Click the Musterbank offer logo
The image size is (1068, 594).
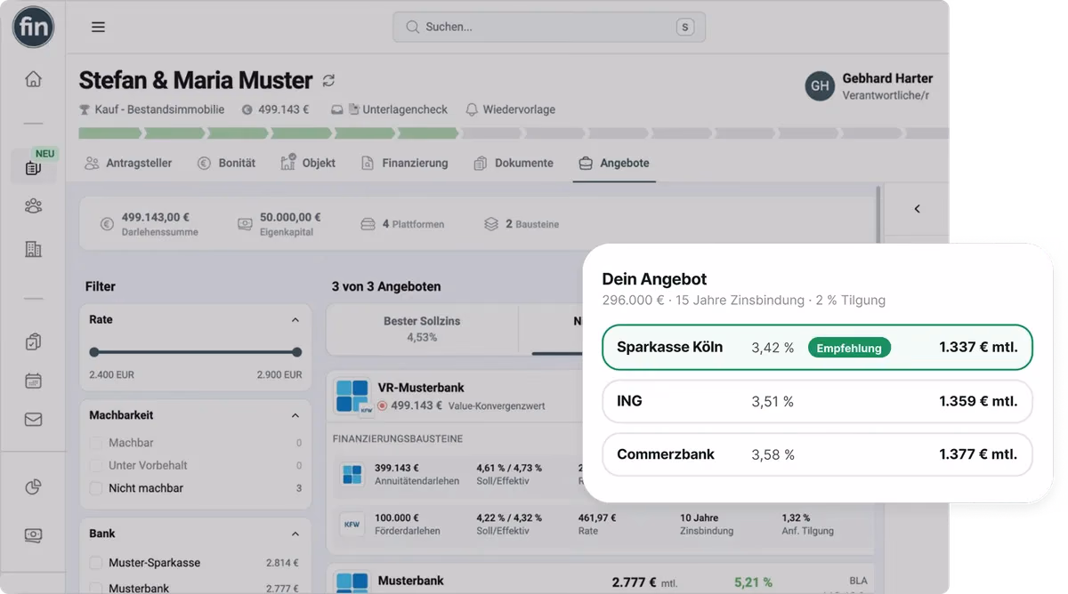tap(352, 582)
